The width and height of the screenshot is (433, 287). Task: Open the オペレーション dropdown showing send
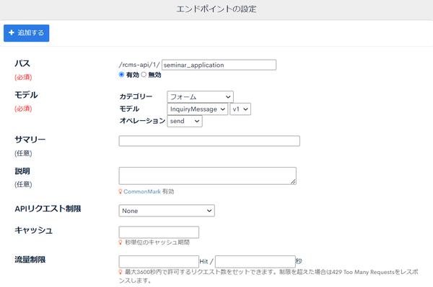[185, 121]
